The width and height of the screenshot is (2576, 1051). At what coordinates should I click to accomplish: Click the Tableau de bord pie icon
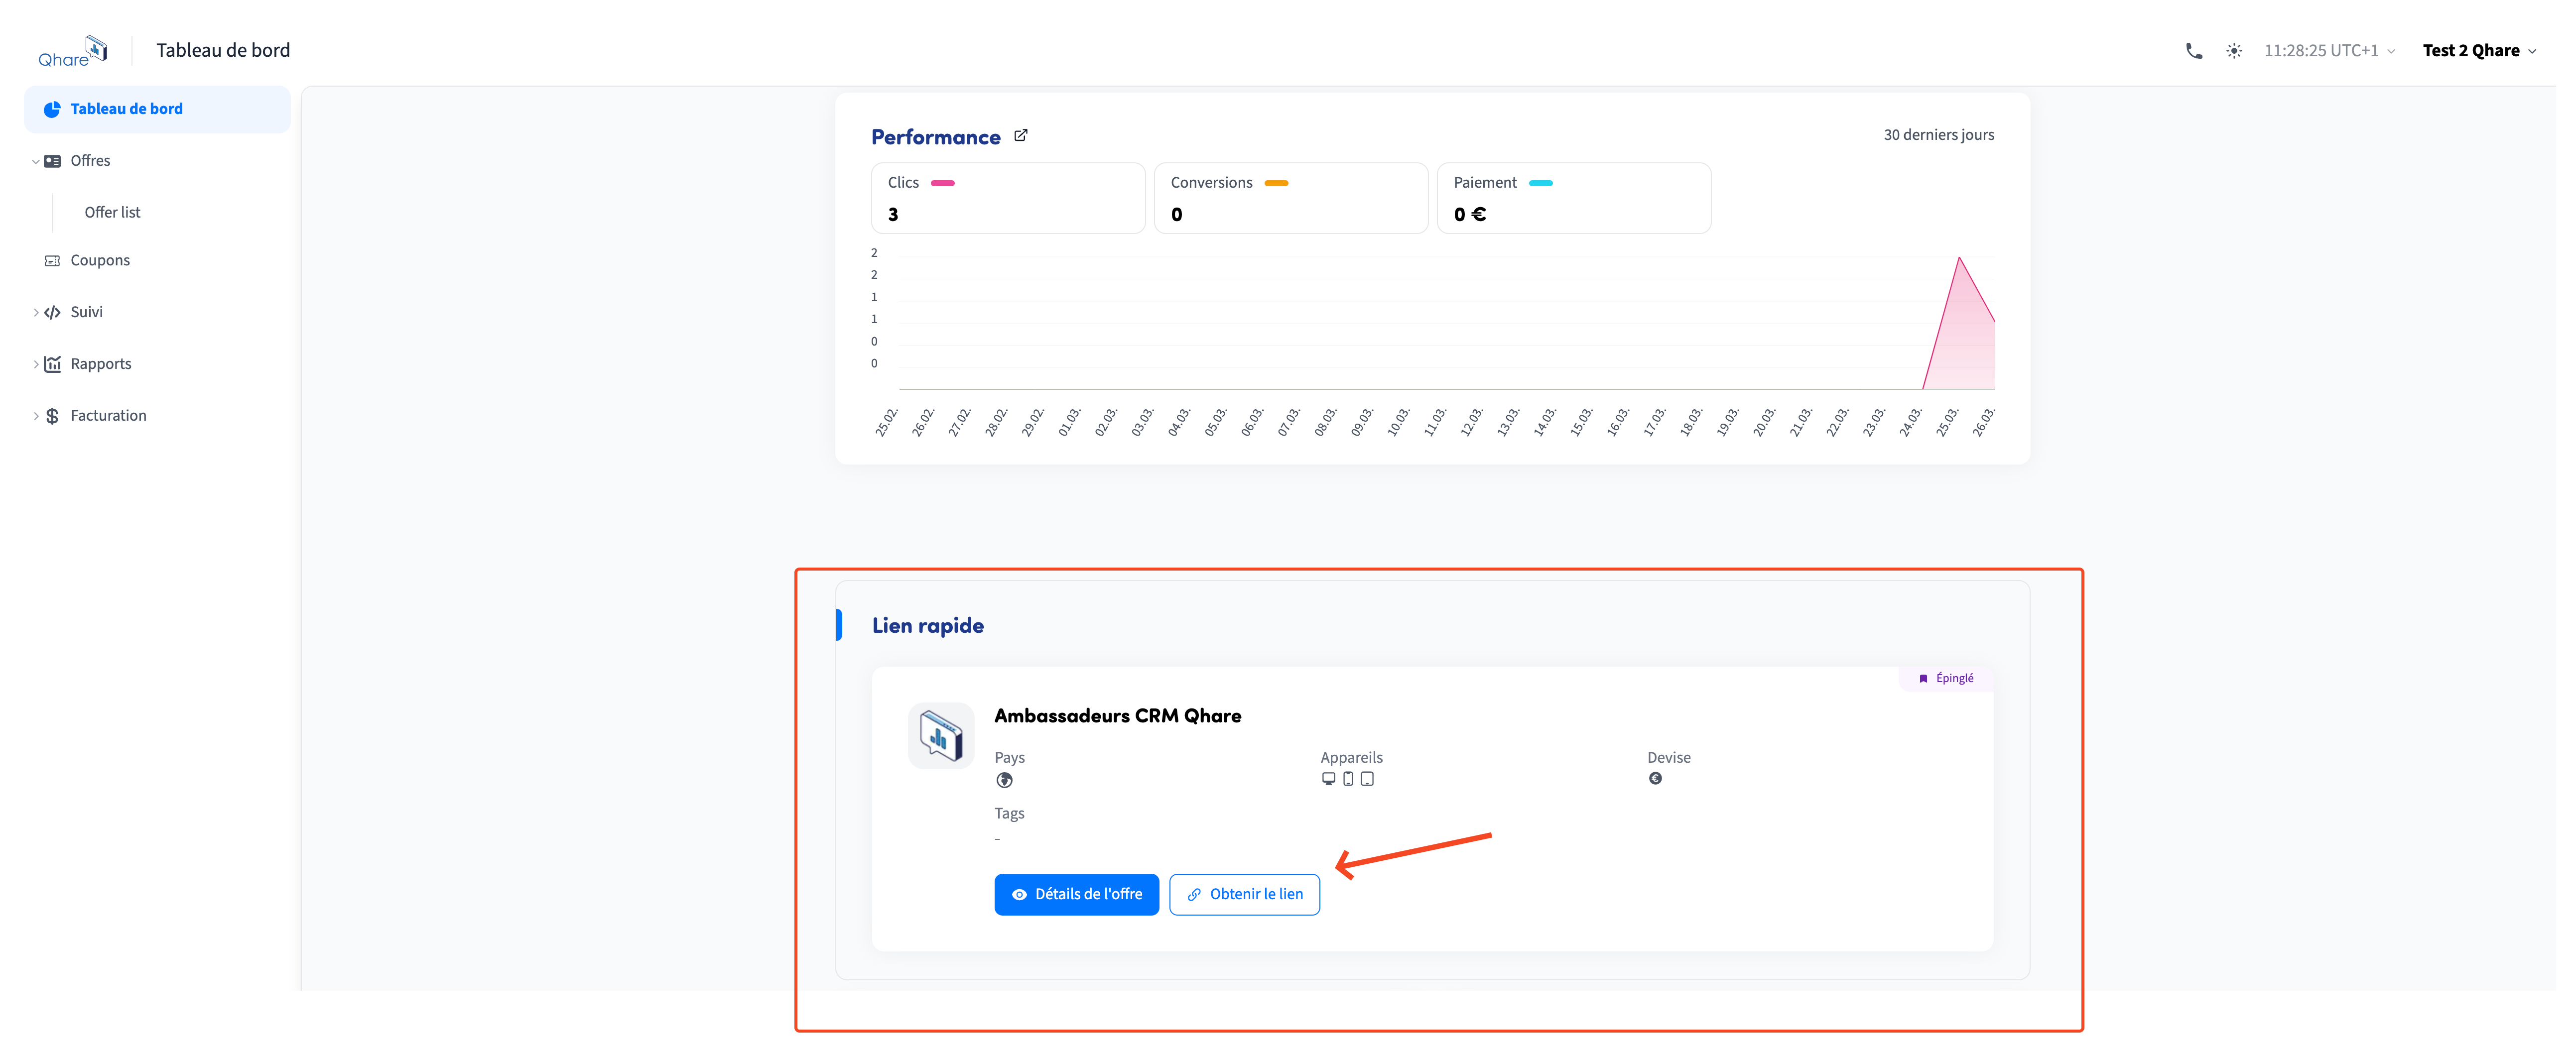pyautogui.click(x=52, y=109)
